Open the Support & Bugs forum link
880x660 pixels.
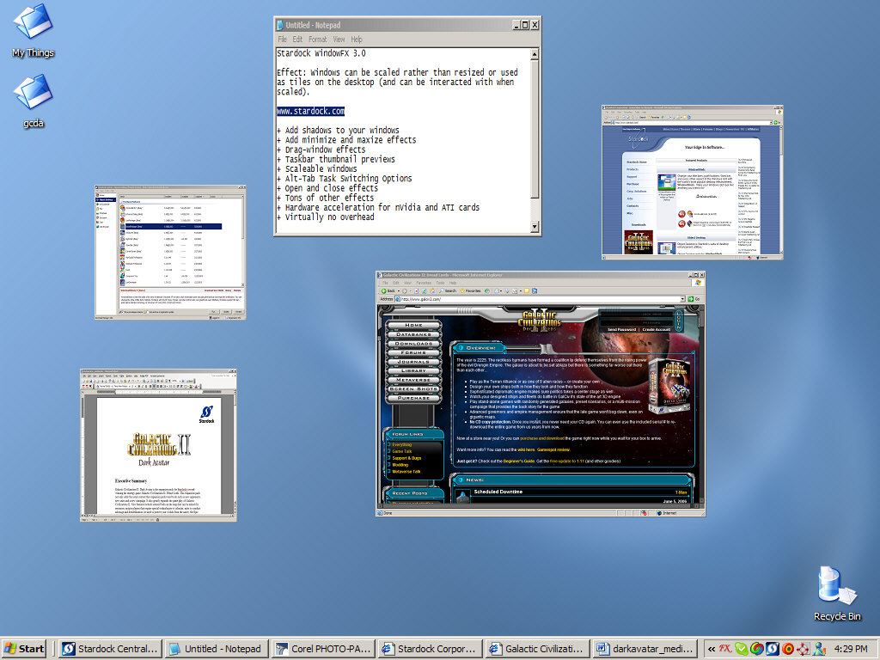click(x=406, y=458)
